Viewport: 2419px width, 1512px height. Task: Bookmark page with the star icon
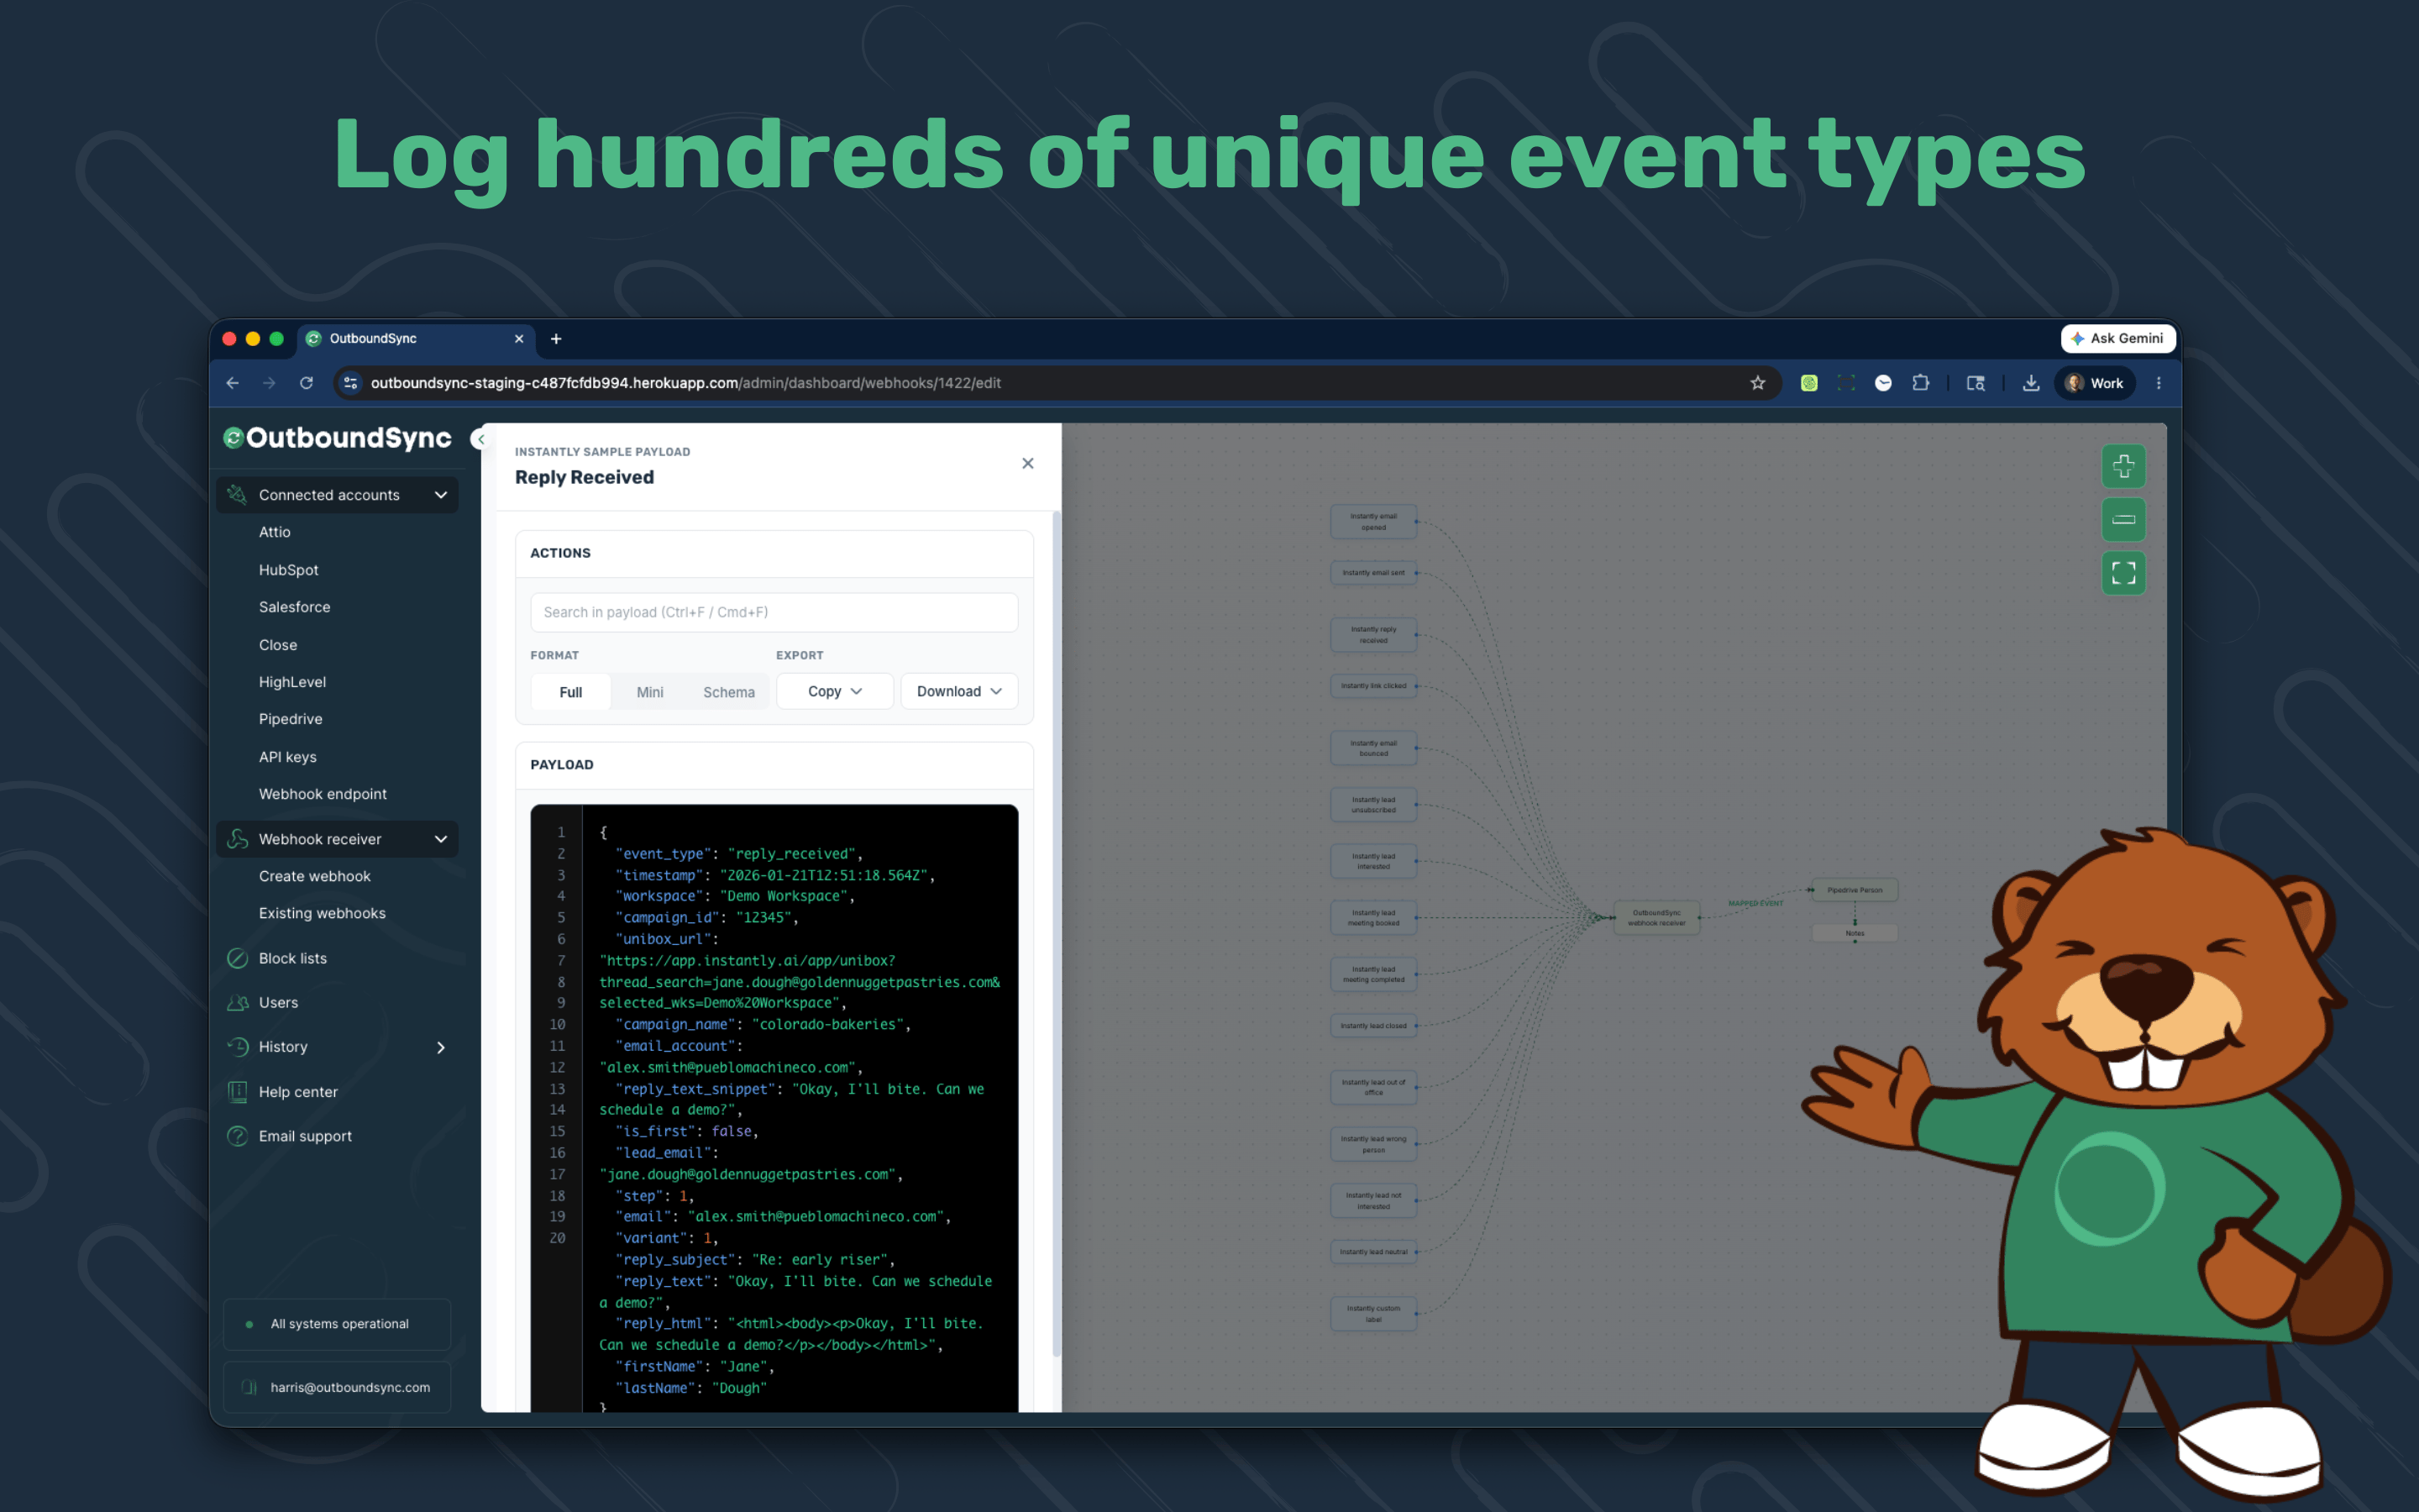coord(1757,383)
